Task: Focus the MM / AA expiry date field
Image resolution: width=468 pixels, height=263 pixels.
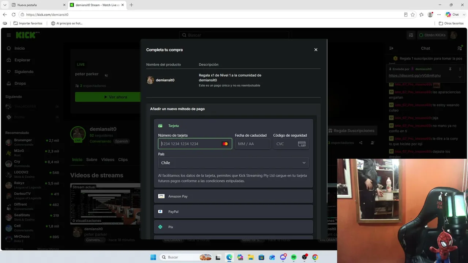Action: [x=253, y=144]
